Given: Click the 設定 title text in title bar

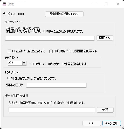Looking at the screenshot, I should pos(11,4).
